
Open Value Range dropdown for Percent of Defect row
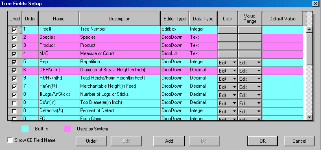pos(250,112)
